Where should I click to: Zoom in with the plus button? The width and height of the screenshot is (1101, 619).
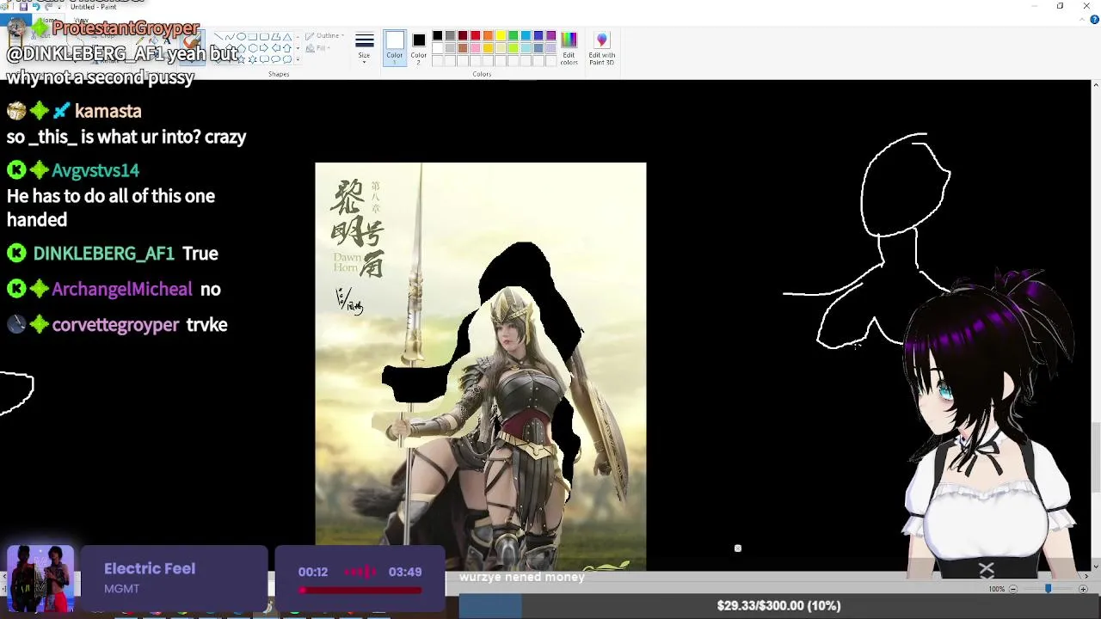(x=1083, y=589)
